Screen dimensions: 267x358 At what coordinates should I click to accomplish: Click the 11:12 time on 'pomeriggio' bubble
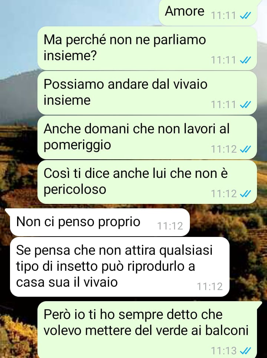click(224, 149)
